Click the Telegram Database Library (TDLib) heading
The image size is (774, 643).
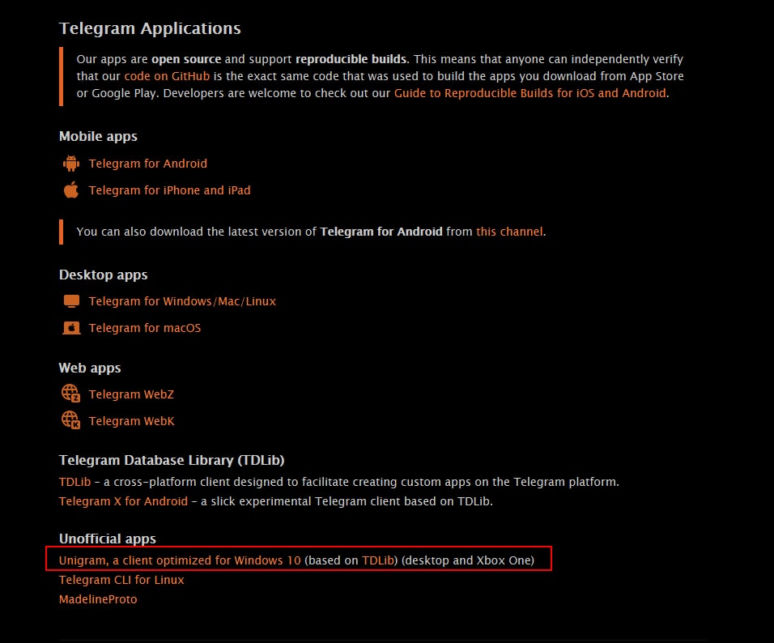172,460
